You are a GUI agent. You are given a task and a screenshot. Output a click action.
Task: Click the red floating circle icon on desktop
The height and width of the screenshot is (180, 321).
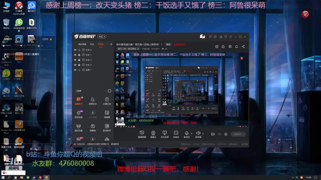coord(305,14)
